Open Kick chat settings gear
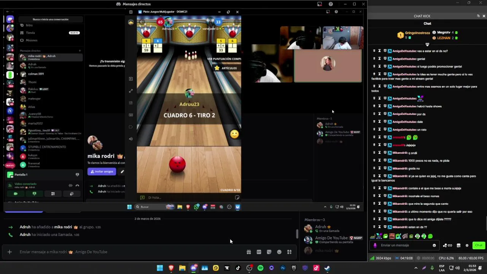The height and width of the screenshot is (274, 487). (467, 245)
